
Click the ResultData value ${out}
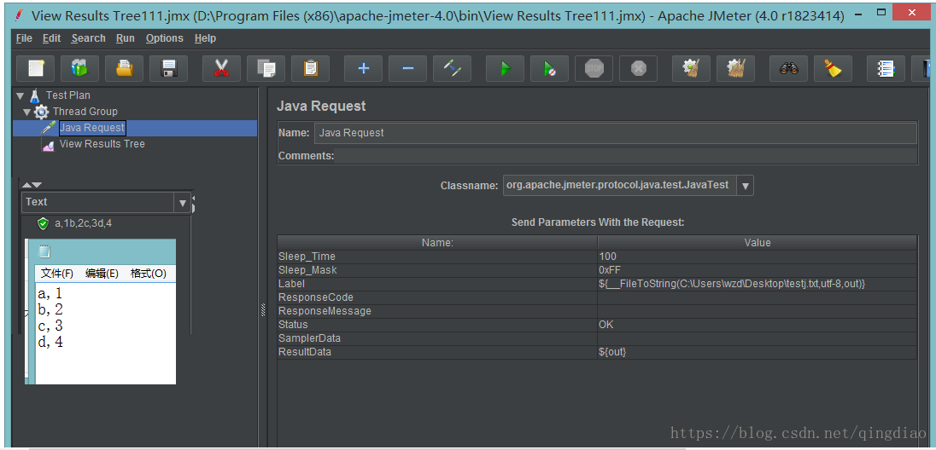[x=758, y=352]
